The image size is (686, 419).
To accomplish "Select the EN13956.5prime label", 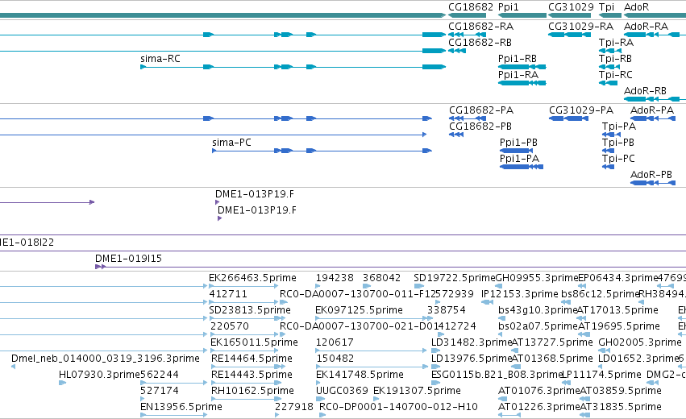I will [x=181, y=407].
